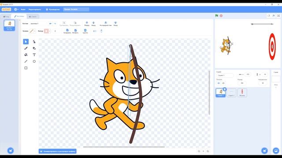282x158 pixels.
Task: Open the choose-a-sprite button
Action: coord(264,151)
